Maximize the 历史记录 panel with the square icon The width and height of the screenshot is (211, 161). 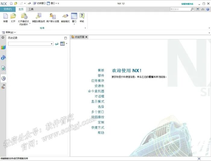[65, 38]
